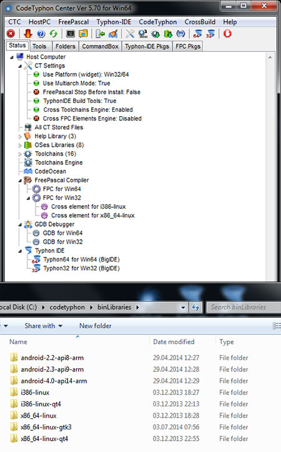Collapse the GDB Debugger node

coord(20,225)
